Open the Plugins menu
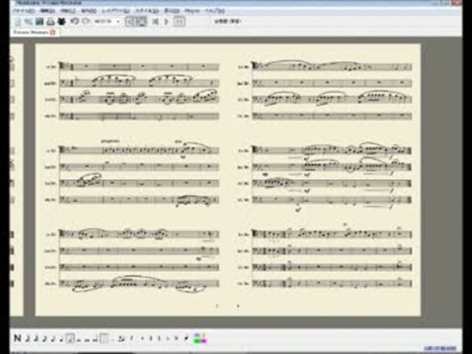This screenshot has width=472, height=354. pyautogui.click(x=192, y=10)
